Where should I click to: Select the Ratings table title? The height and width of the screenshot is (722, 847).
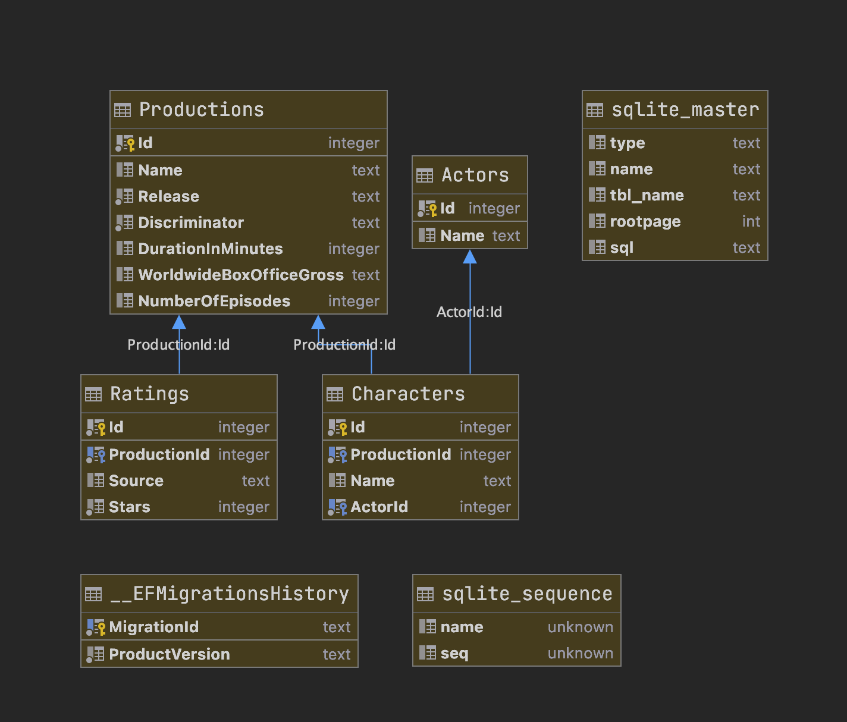149,394
